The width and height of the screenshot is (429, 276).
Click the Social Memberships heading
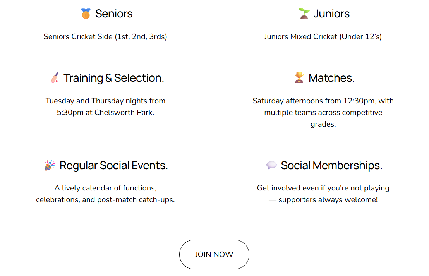tap(331, 166)
